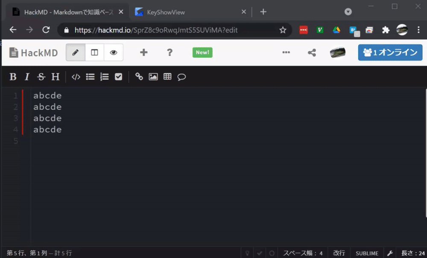Select the pencil edit mode
The width and height of the screenshot is (427, 258).
(76, 52)
